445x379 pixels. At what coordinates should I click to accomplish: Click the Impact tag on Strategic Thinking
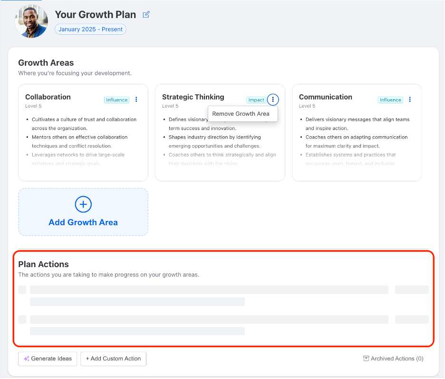(256, 100)
